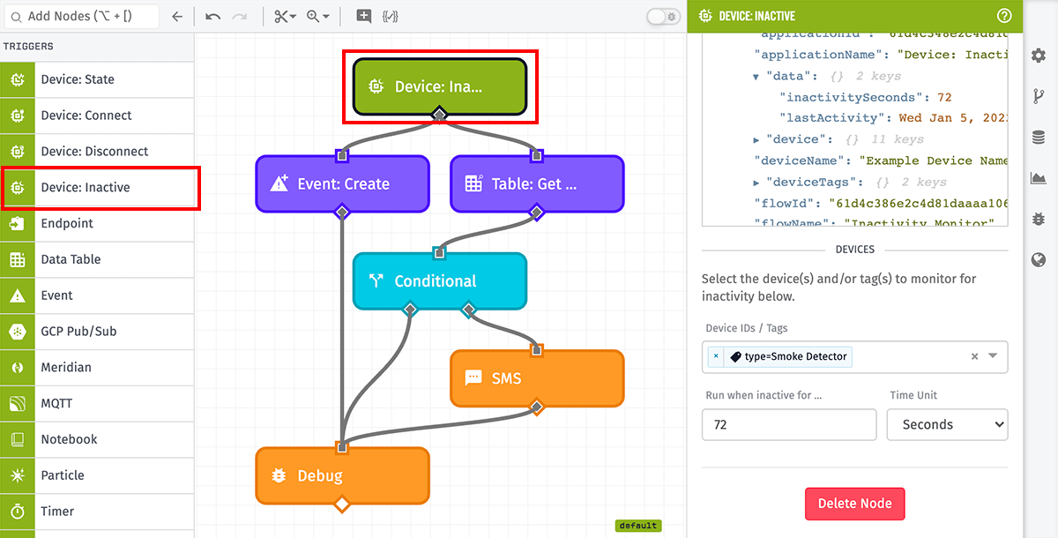Viewport: 1058px width, 538px height.
Task: Click the Event trigger warning icon
Action: pyautogui.click(x=18, y=295)
